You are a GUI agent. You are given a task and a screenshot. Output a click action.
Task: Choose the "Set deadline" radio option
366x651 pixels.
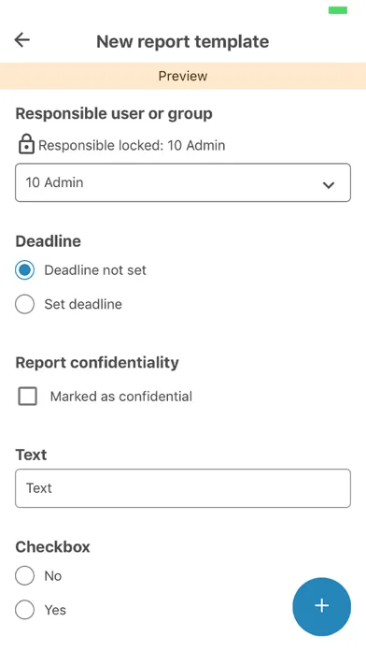click(x=24, y=304)
